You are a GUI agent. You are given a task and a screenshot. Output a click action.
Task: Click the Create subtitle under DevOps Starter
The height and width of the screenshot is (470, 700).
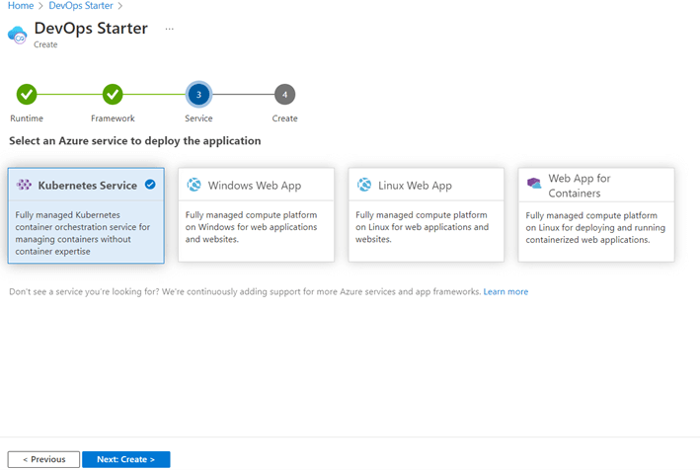click(x=45, y=44)
